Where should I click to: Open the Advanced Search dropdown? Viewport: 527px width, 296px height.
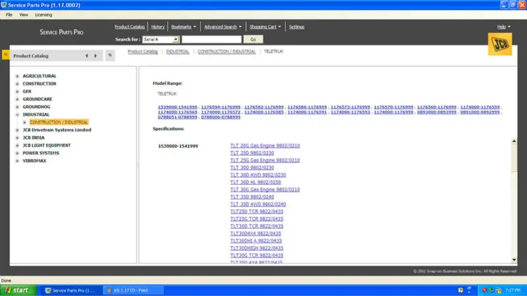pyautogui.click(x=223, y=27)
